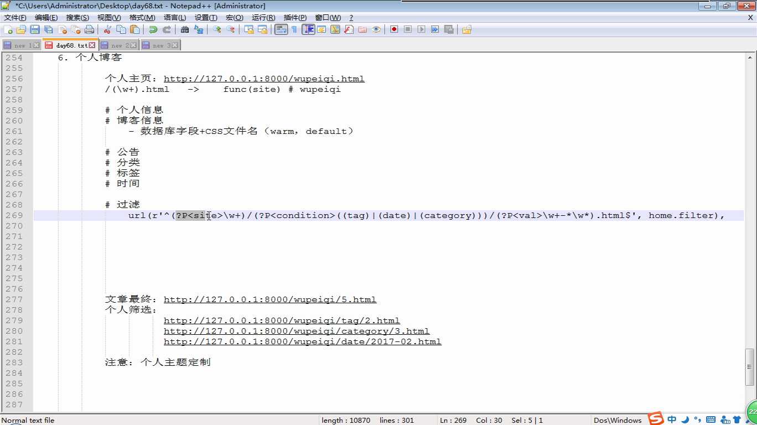Image resolution: width=757 pixels, height=425 pixels.
Task: Open the wupeiqi/tag/2.html link
Action: 282,320
